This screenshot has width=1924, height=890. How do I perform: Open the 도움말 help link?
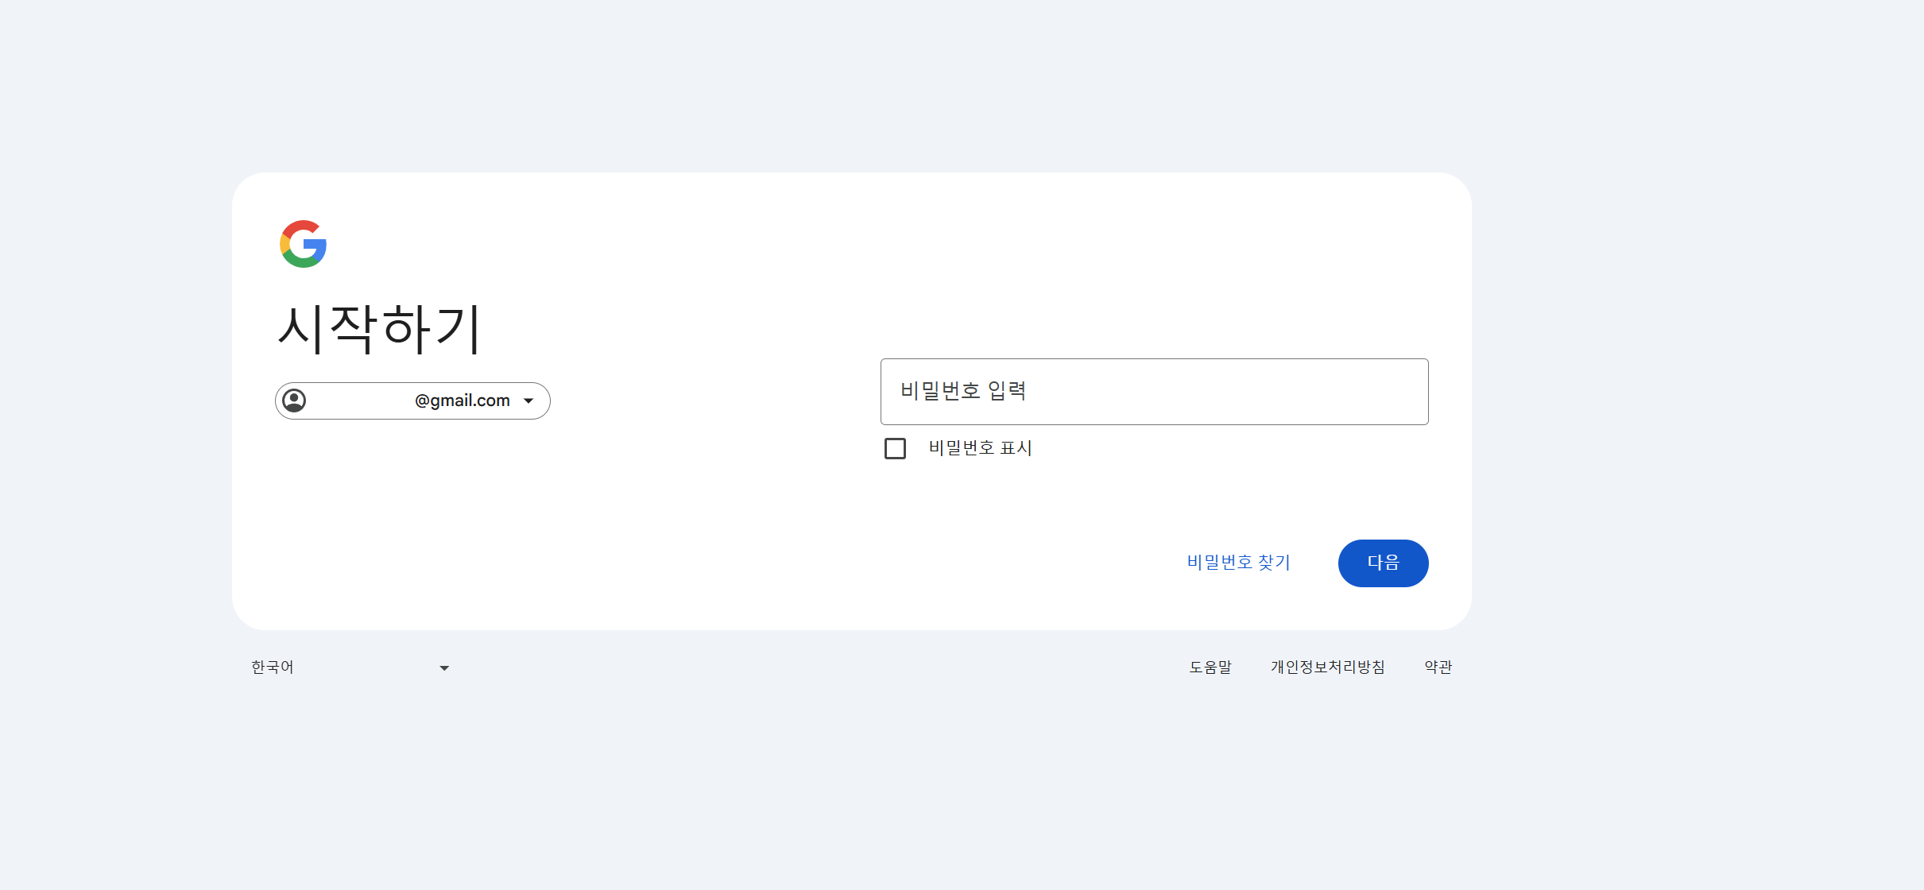pyautogui.click(x=1210, y=667)
